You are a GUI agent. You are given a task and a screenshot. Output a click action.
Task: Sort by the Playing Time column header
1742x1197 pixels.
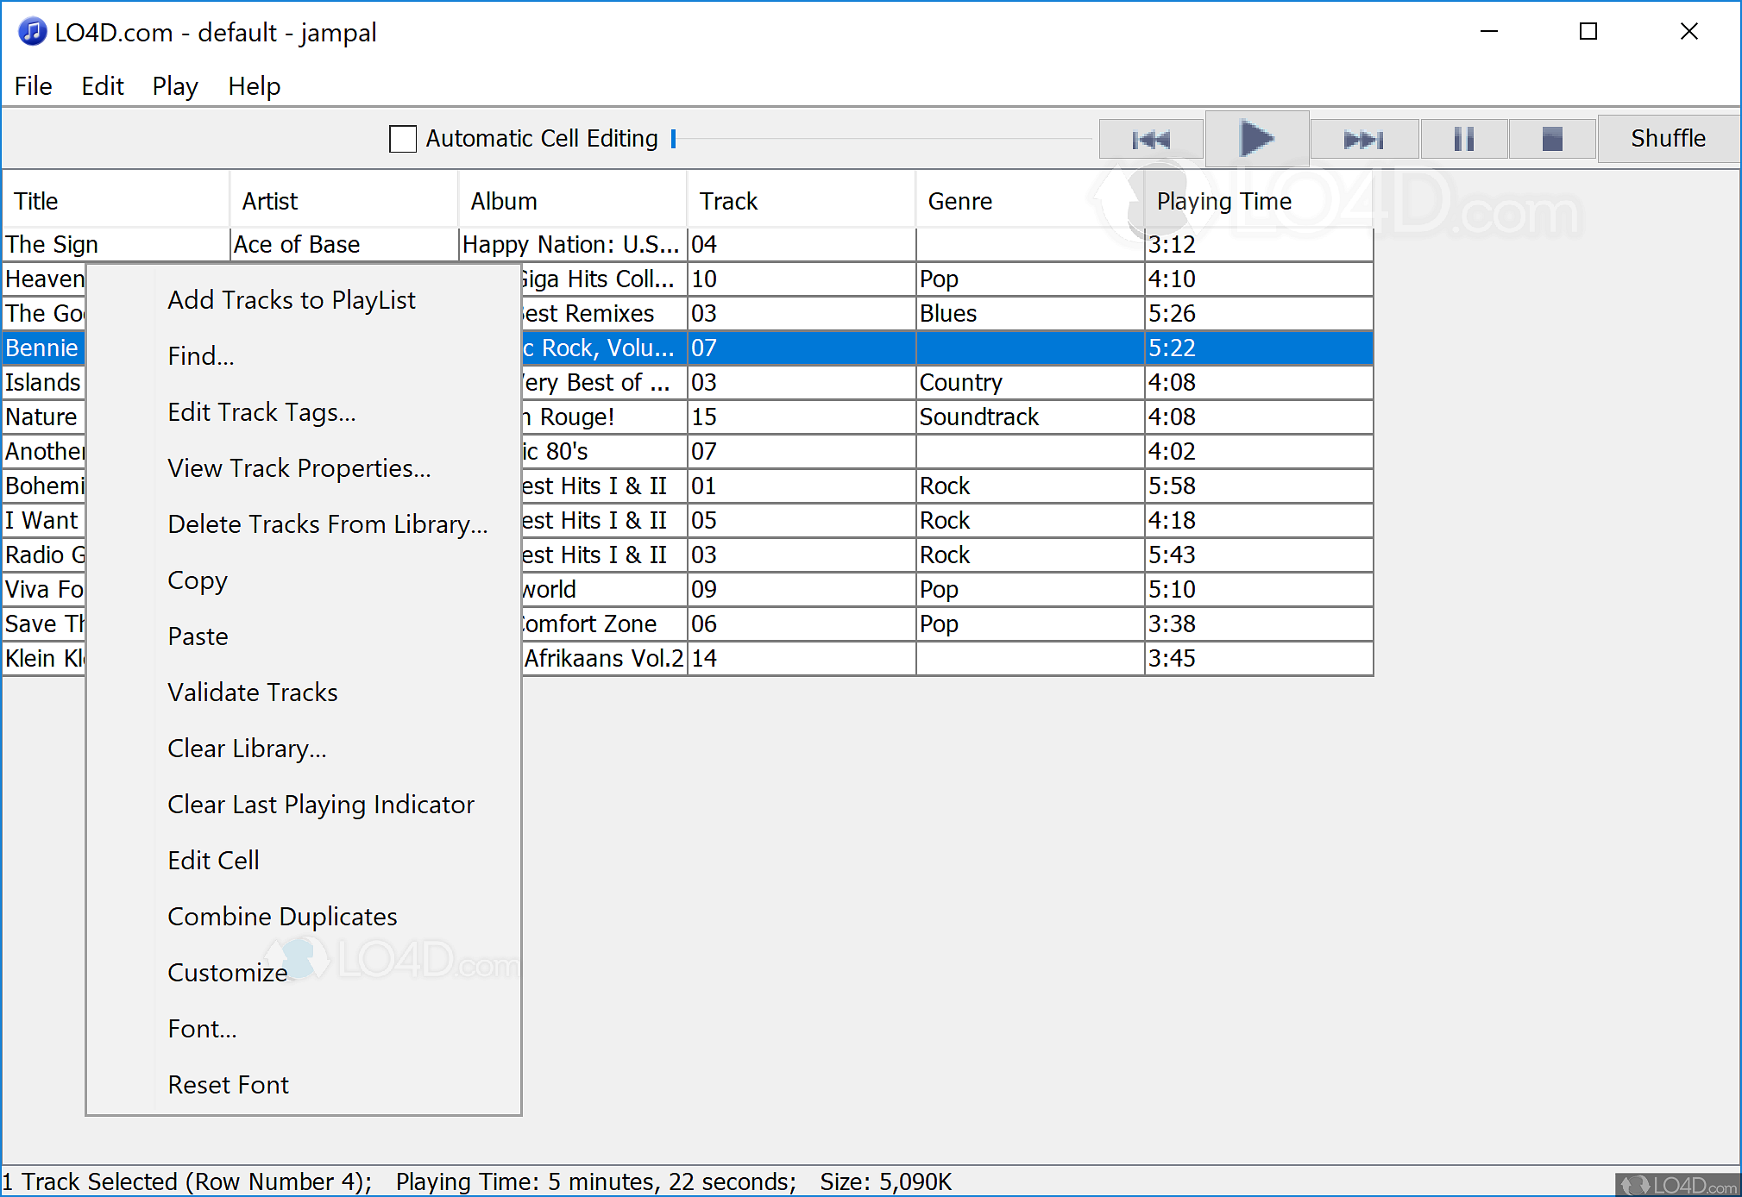(x=1223, y=201)
